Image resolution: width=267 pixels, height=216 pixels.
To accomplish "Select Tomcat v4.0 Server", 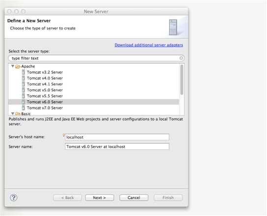I will [45, 78].
